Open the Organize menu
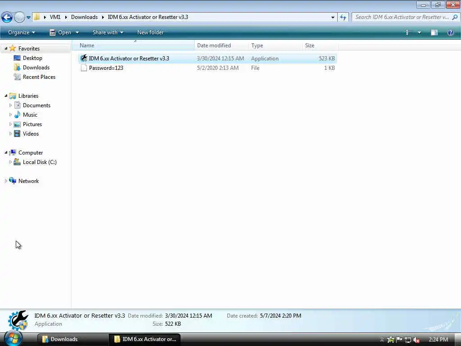Viewport: 461px width, 346px height. coord(22,32)
